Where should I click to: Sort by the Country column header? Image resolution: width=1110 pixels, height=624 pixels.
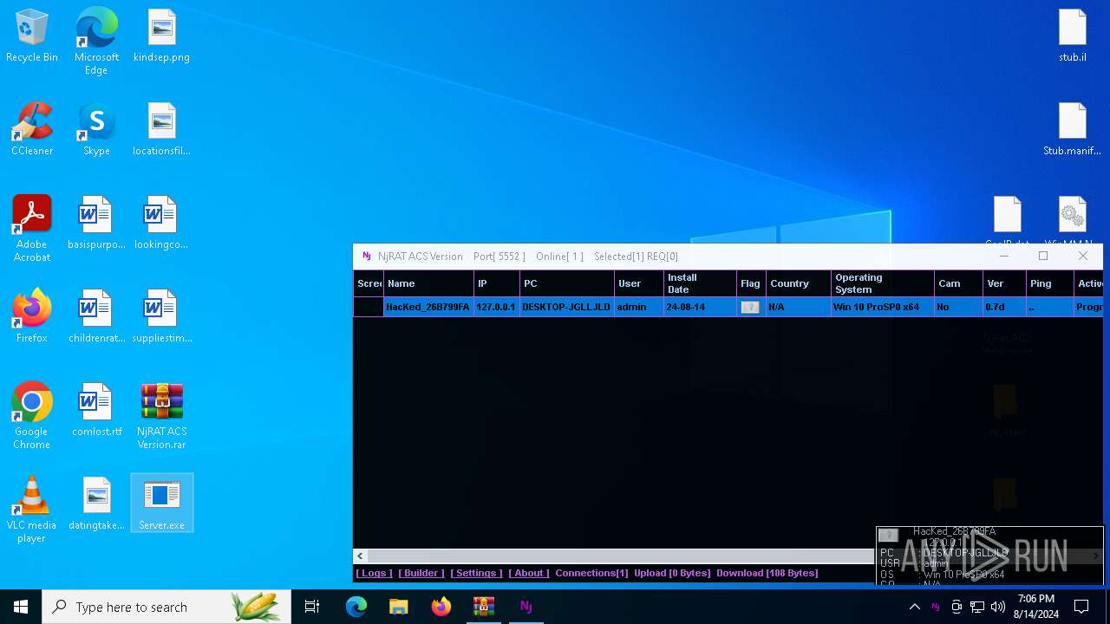click(798, 283)
